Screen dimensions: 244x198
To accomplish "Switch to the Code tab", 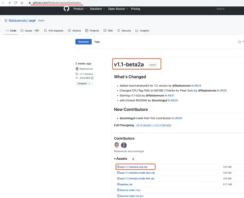I will point(11,31).
